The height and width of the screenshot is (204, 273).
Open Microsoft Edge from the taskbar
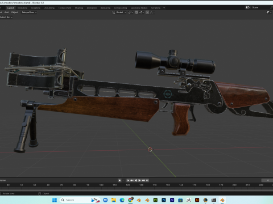point(122,200)
